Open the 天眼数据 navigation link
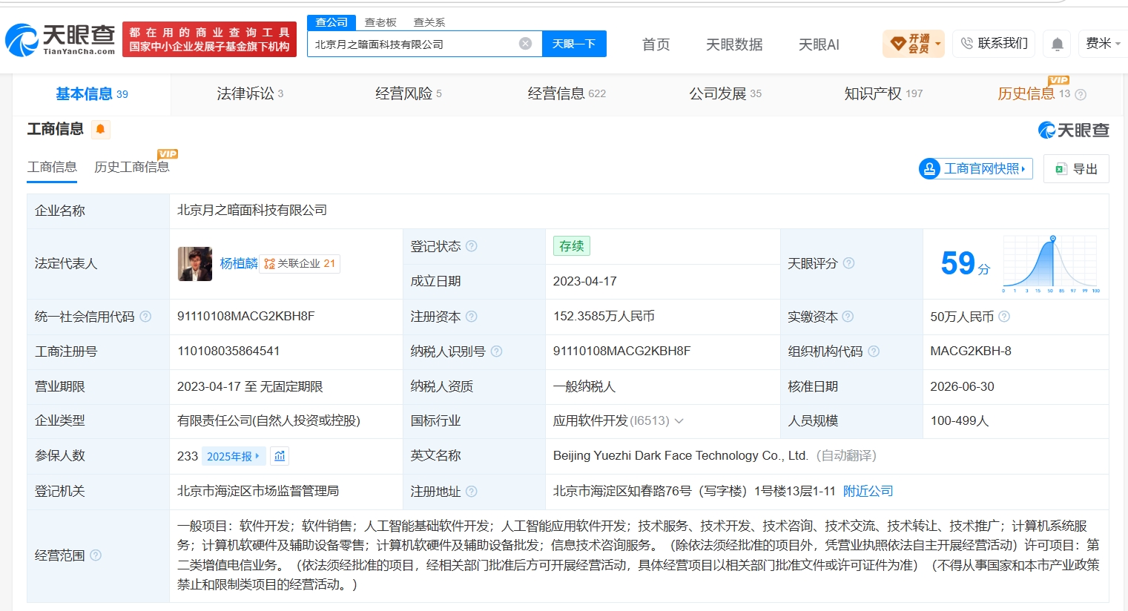Screen dimensions: 1128x611 pos(734,44)
